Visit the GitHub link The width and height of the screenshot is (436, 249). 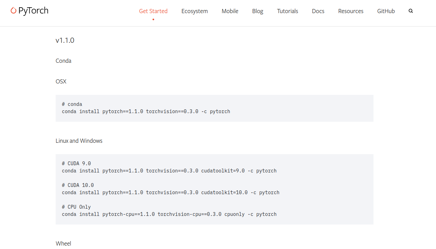[386, 11]
